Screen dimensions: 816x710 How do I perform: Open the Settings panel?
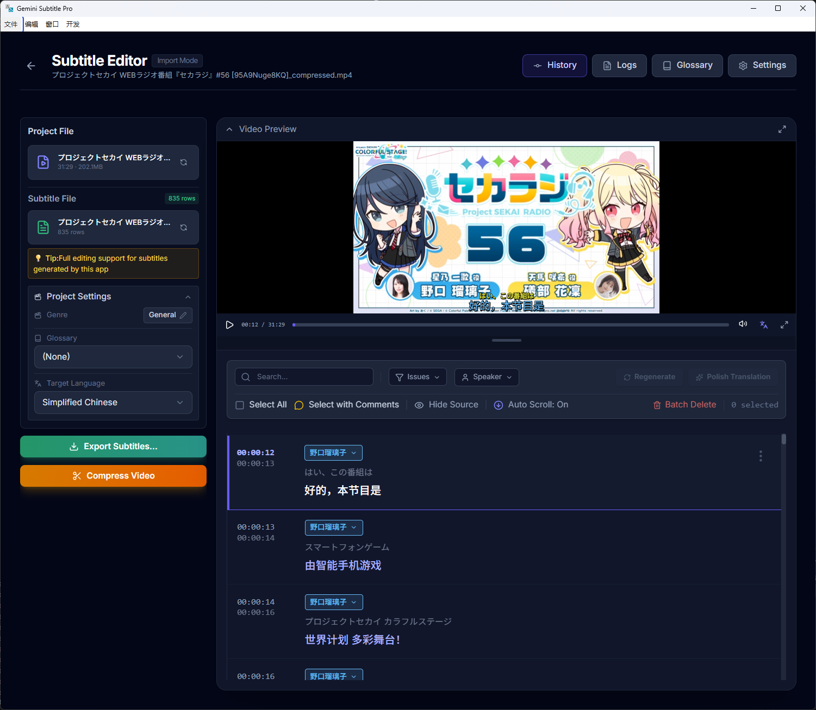pyautogui.click(x=762, y=65)
